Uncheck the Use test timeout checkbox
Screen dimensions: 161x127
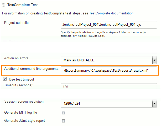coord(5,79)
